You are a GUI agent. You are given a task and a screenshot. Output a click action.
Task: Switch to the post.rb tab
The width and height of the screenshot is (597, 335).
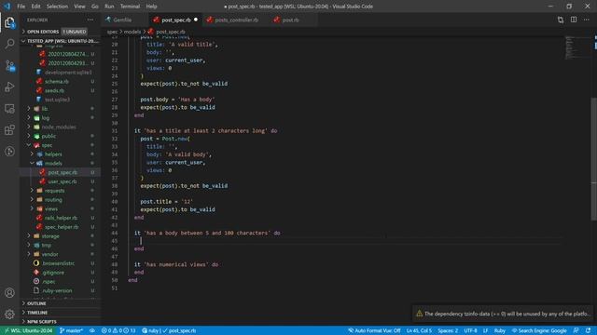(290, 20)
